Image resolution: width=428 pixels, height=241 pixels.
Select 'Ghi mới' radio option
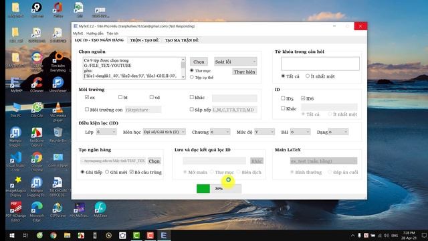[x=107, y=172]
